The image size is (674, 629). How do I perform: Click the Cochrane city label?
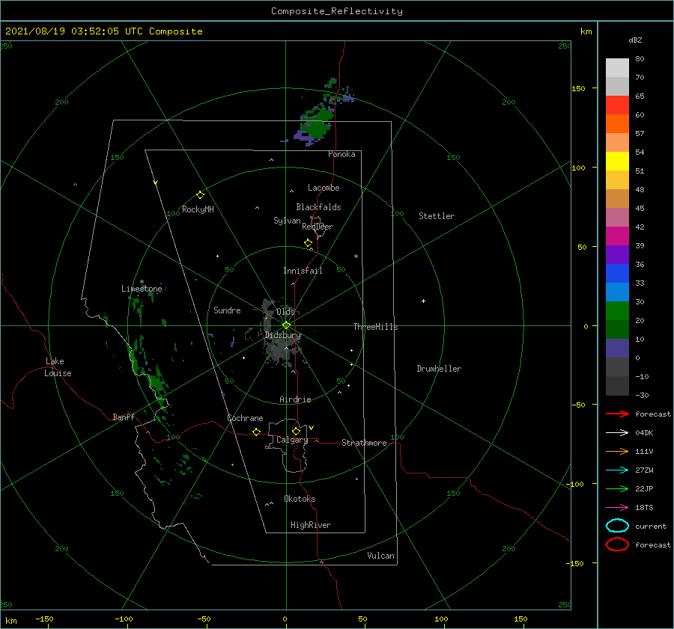245,418
